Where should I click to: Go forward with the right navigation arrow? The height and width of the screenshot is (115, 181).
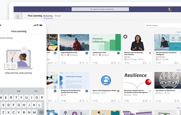coord(69,9)
